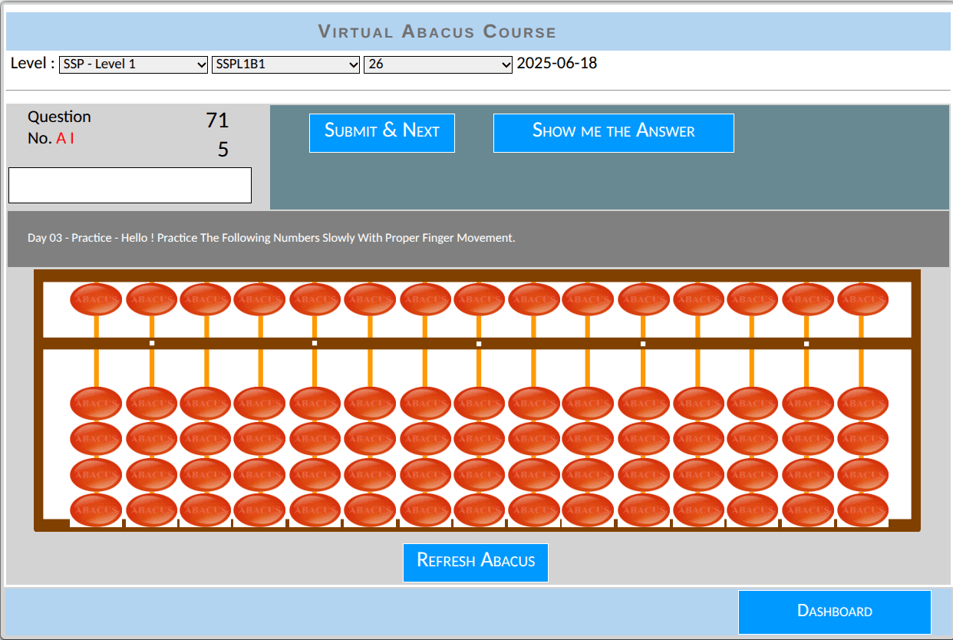Click third lower bead from top, leftmost rod

(x=96, y=474)
